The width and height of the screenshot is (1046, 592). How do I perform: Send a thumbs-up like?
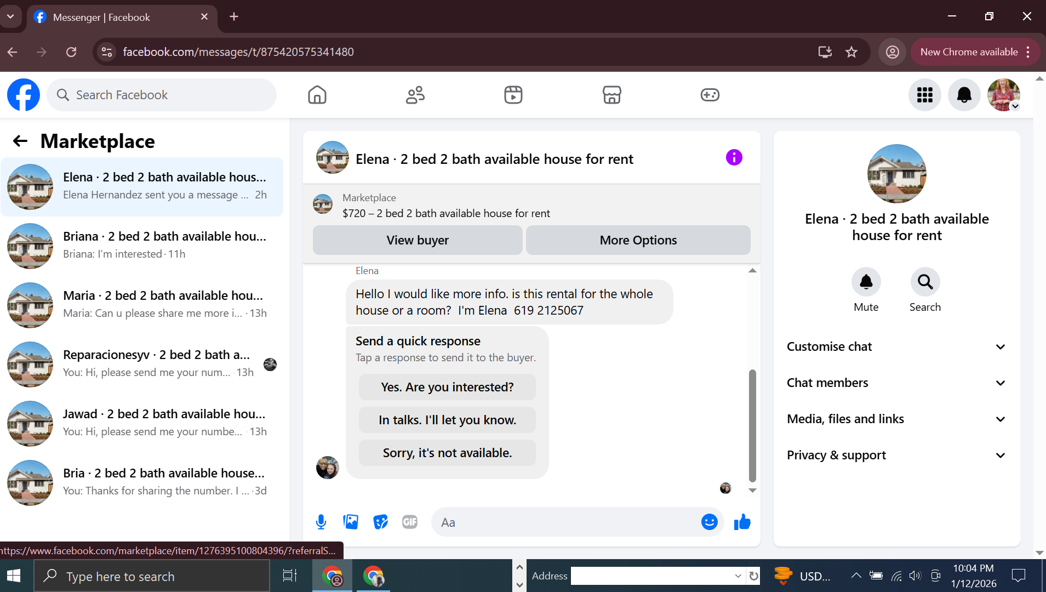point(742,522)
